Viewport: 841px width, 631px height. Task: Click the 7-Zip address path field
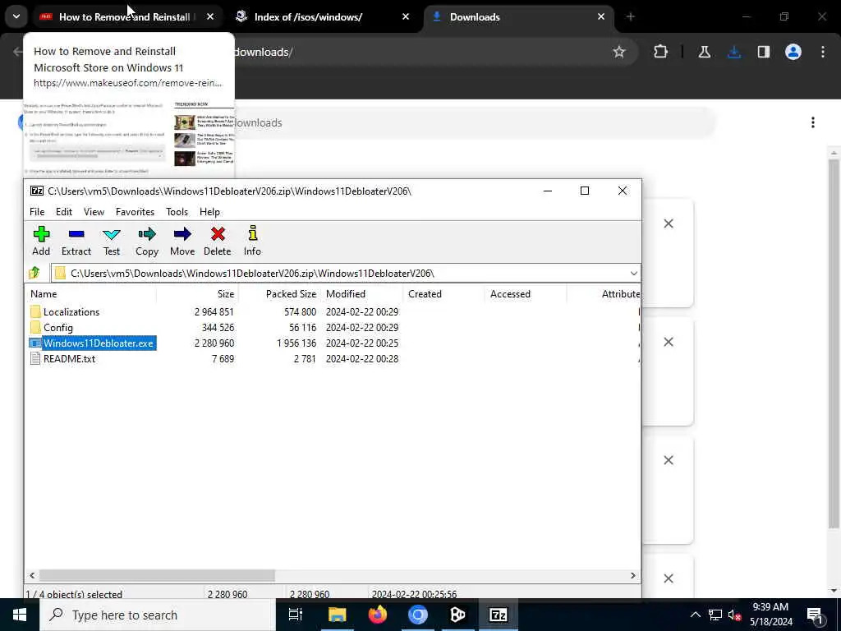point(346,273)
